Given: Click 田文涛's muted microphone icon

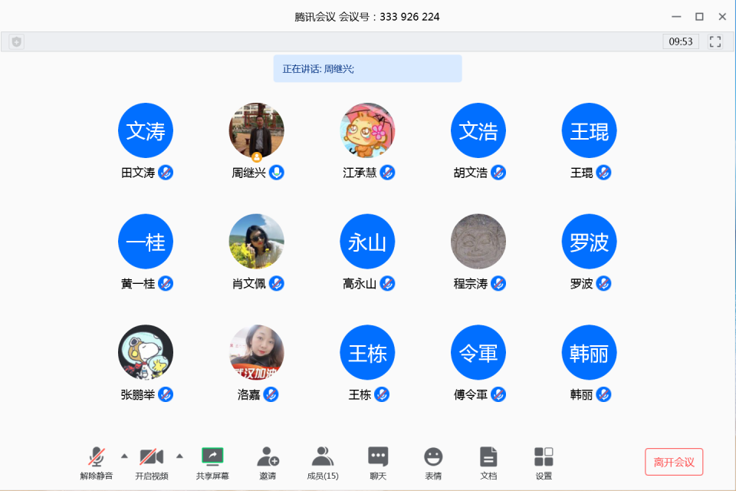Looking at the screenshot, I should [166, 173].
